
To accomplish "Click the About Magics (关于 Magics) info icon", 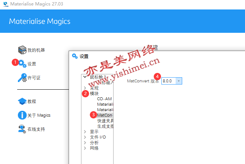I will point(22,115).
